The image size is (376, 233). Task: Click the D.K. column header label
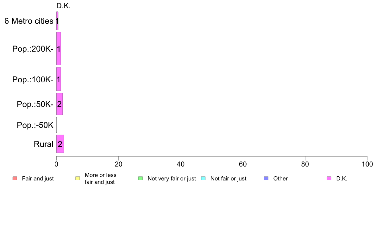pyautogui.click(x=63, y=6)
